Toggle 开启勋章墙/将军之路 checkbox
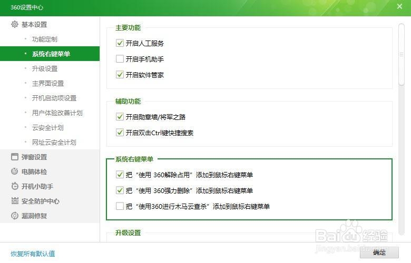Viewport: 411px width, 263px height. pyautogui.click(x=120, y=116)
